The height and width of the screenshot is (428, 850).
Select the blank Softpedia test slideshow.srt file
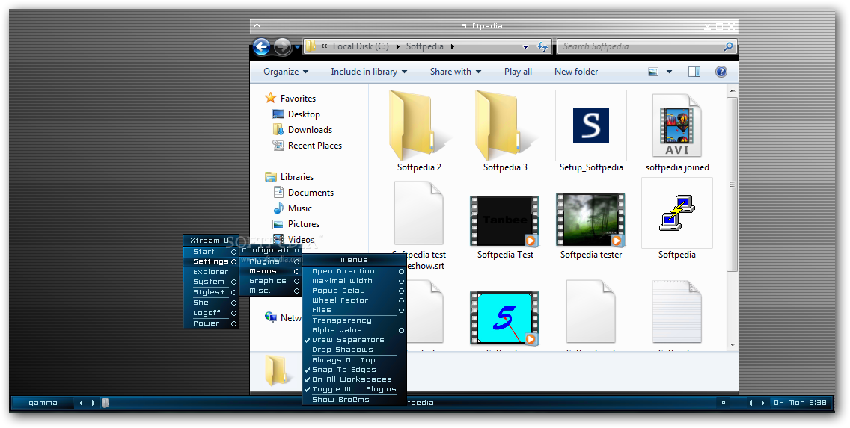pyautogui.click(x=419, y=213)
